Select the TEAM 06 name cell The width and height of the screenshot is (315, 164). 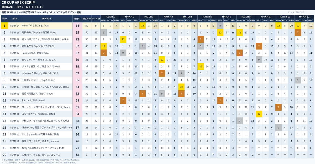(15, 155)
